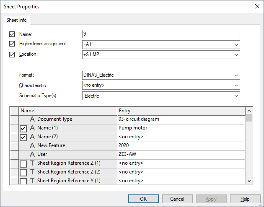
Task: Select the '2020' entry cell
Action: pyautogui.click(x=181, y=145)
